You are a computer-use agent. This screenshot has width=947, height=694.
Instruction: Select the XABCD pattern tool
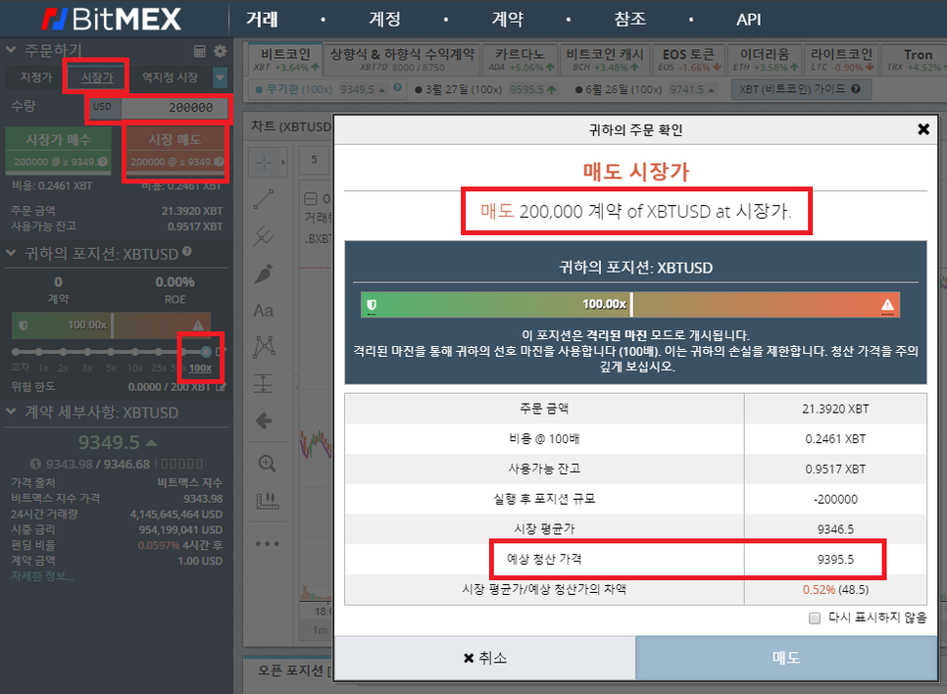point(264,347)
